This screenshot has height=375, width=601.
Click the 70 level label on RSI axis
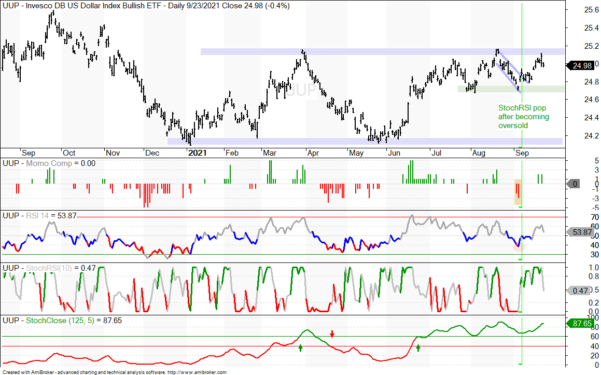pos(595,217)
